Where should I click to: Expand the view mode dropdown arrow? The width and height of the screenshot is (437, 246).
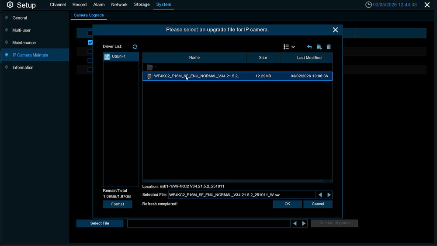pyautogui.click(x=293, y=47)
